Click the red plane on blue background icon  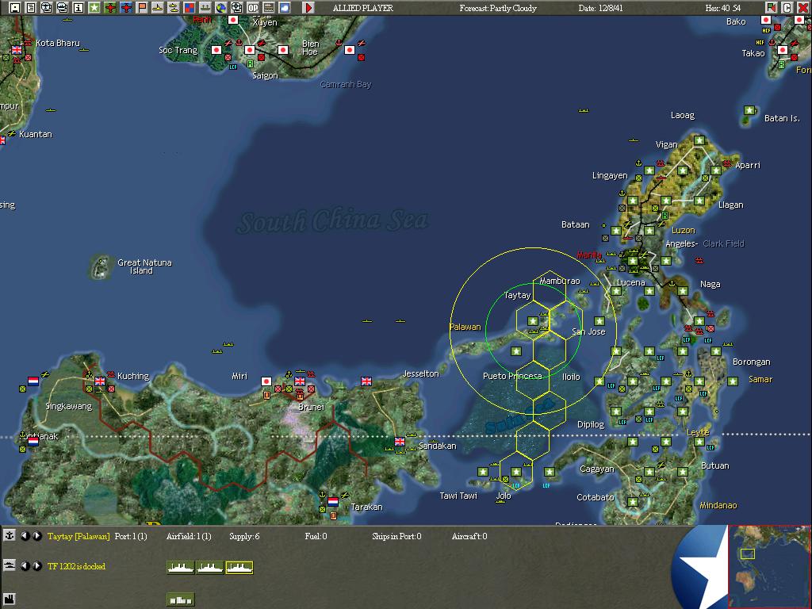126,7
